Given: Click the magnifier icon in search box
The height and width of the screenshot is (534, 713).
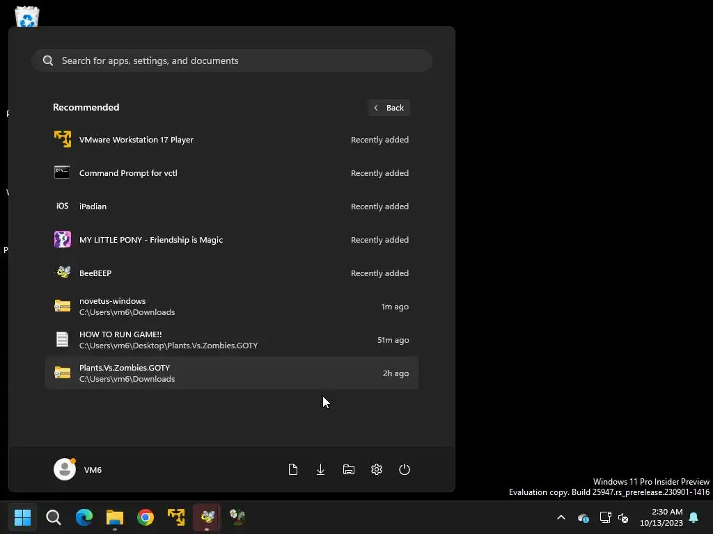Looking at the screenshot, I should click(48, 60).
